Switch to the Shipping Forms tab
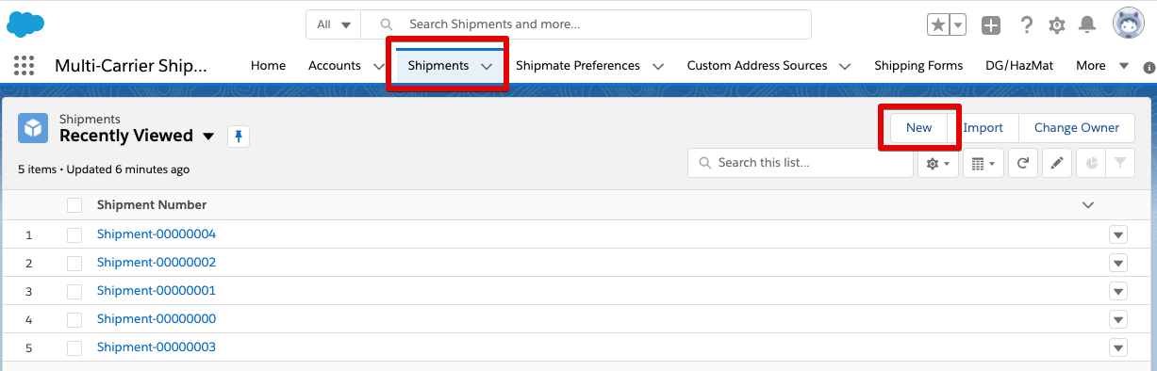Viewport: 1157px width, 371px height. tap(918, 66)
